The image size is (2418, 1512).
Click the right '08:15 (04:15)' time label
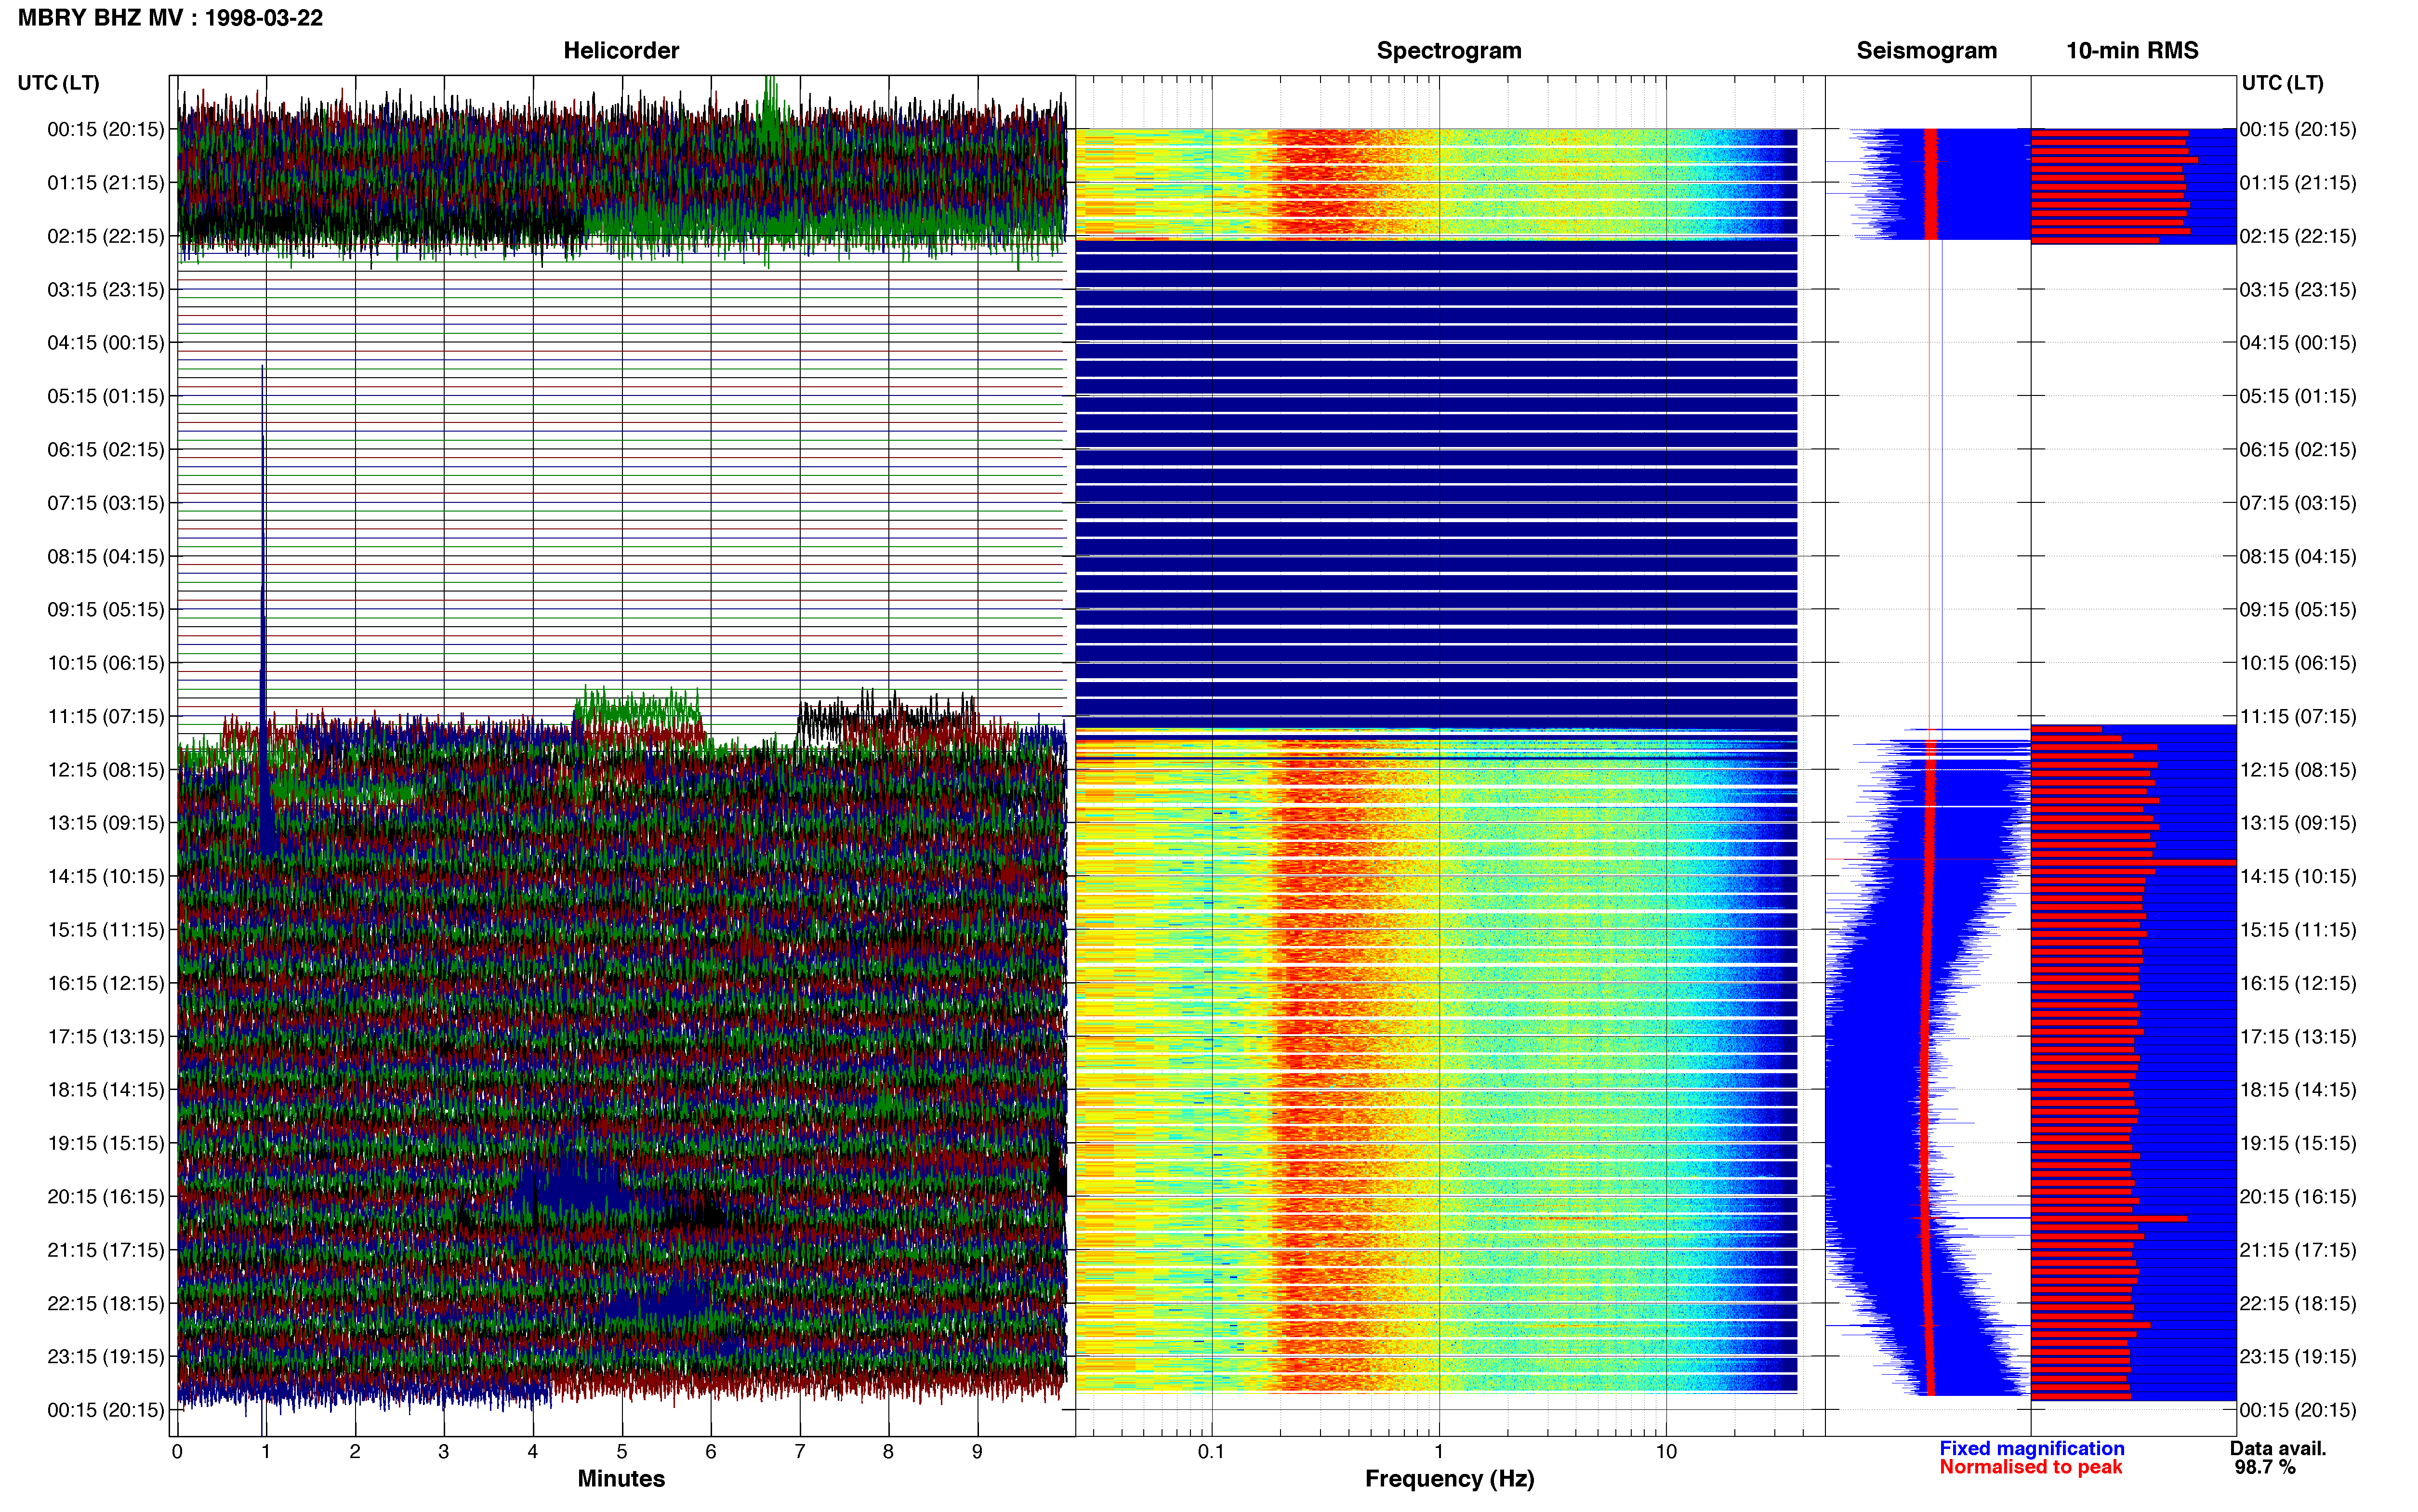[x=2297, y=557]
